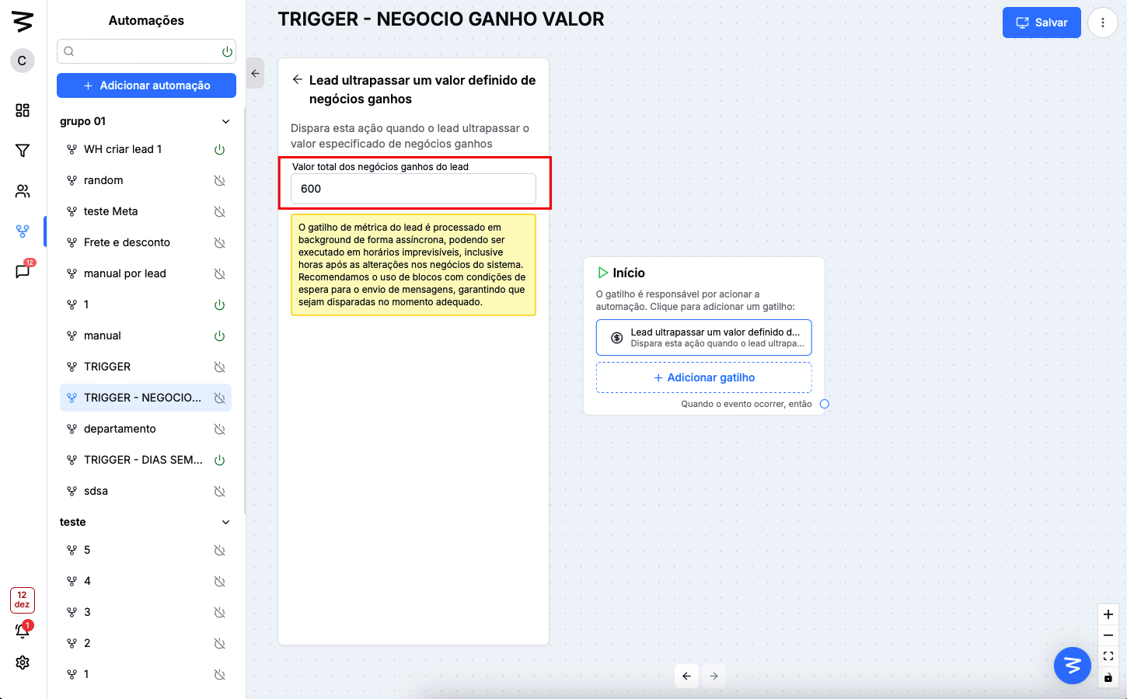Select the funnel filter icon in the sidebar
The height and width of the screenshot is (699, 1127).
22,151
